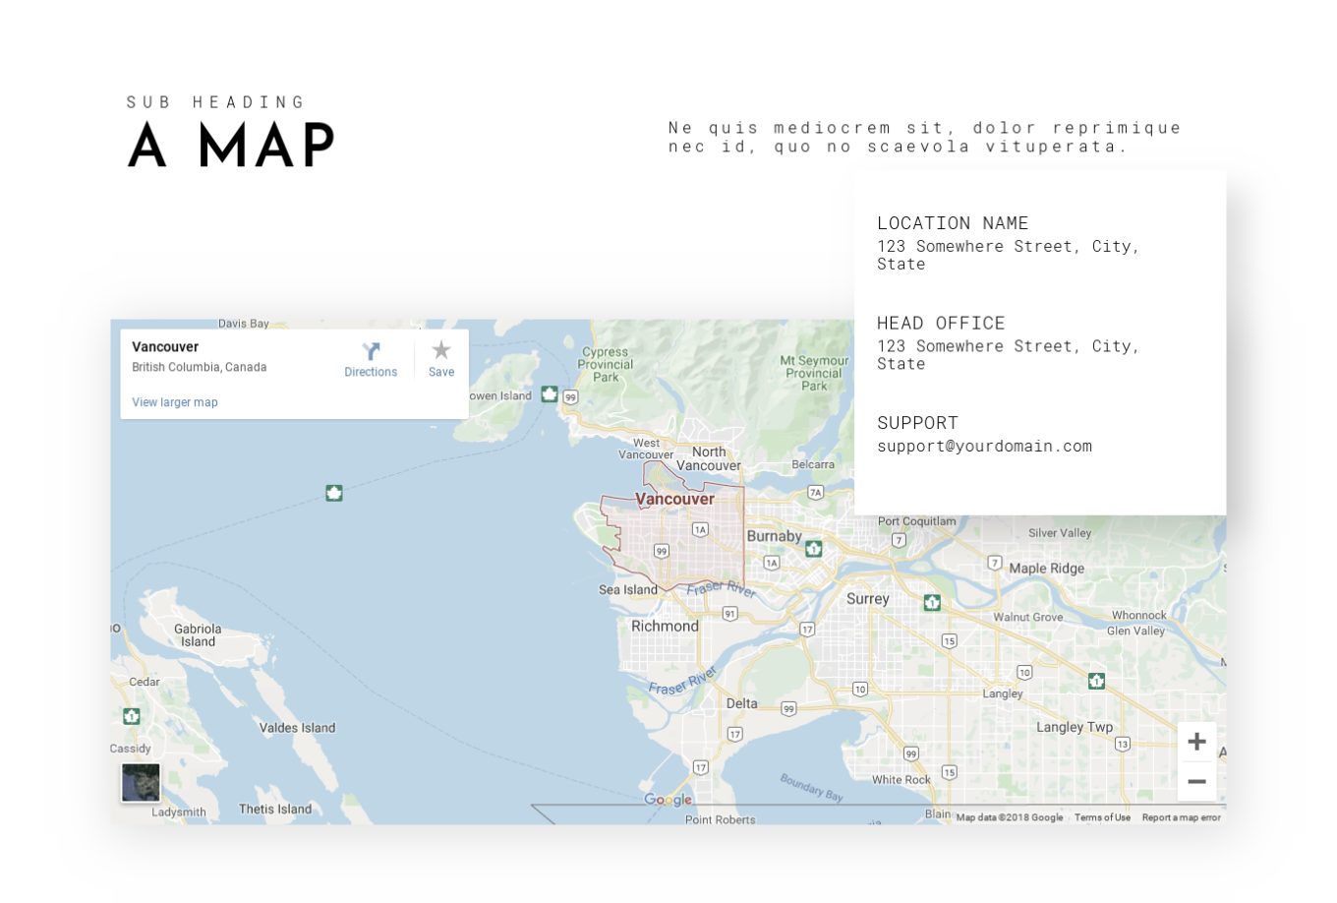
Task: Click the Cypress Provincial Park label
Action: (x=606, y=364)
